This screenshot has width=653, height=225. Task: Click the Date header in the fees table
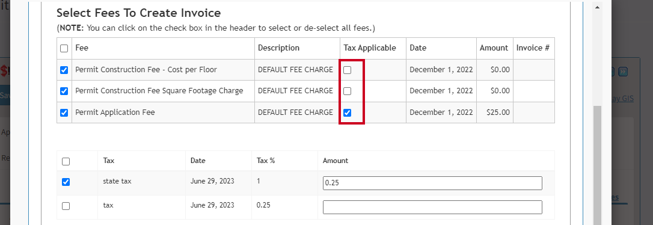[x=418, y=48]
